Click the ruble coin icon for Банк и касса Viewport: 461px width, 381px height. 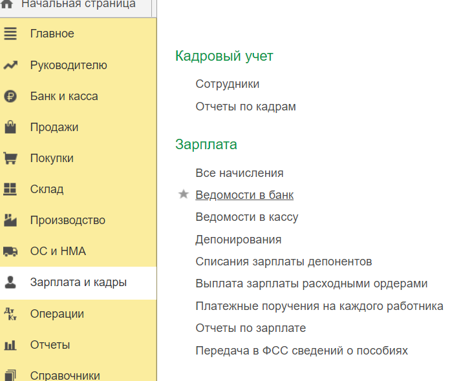(10, 96)
